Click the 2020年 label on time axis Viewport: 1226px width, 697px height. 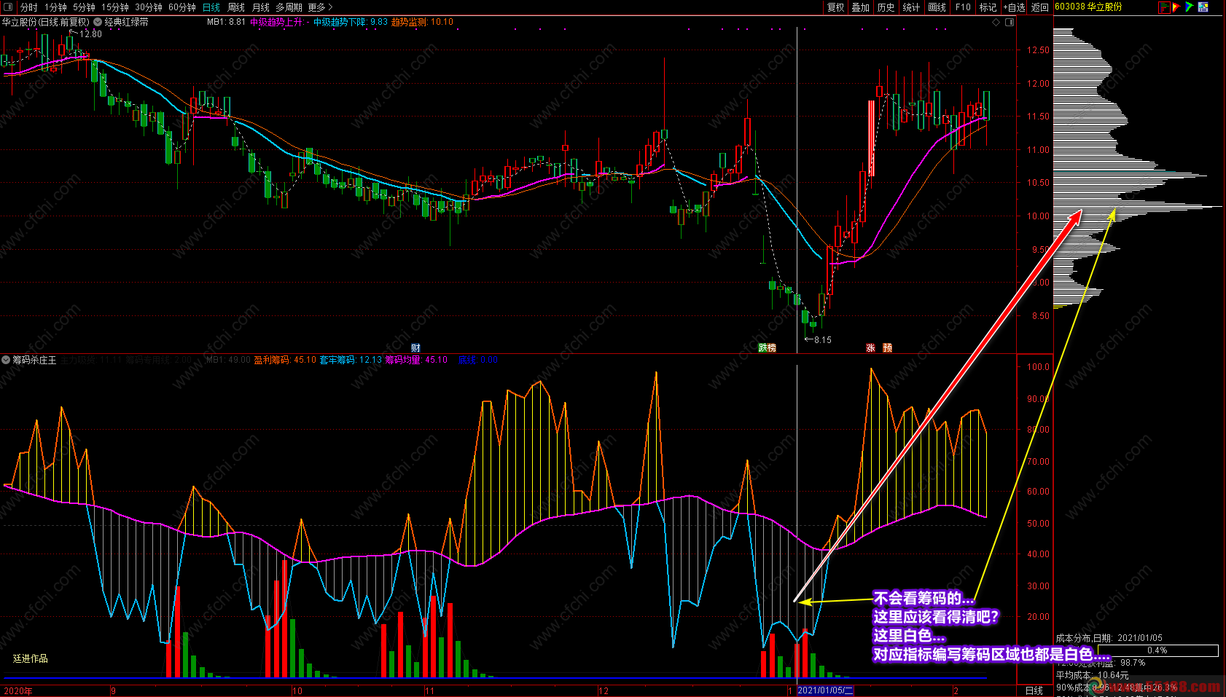pos(18,690)
